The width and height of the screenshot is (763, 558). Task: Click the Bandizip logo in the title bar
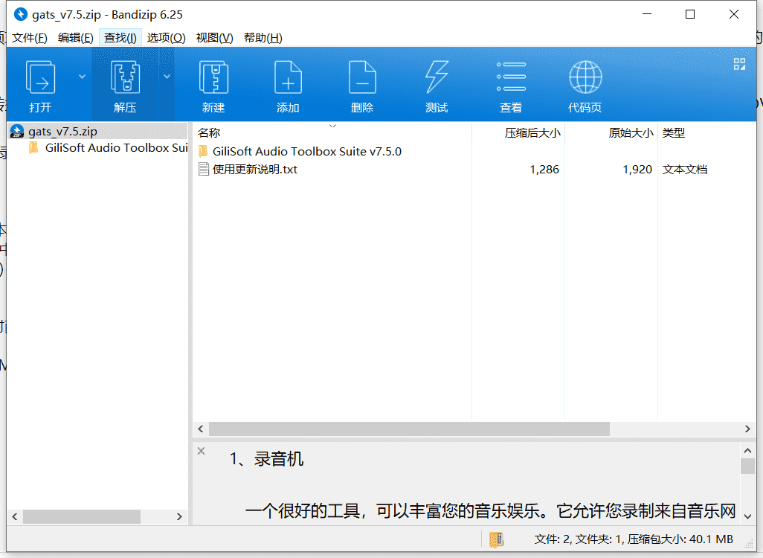click(20, 15)
